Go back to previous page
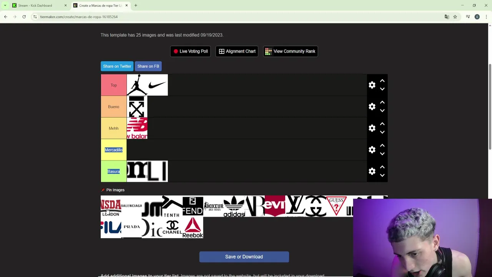 coord(5,17)
